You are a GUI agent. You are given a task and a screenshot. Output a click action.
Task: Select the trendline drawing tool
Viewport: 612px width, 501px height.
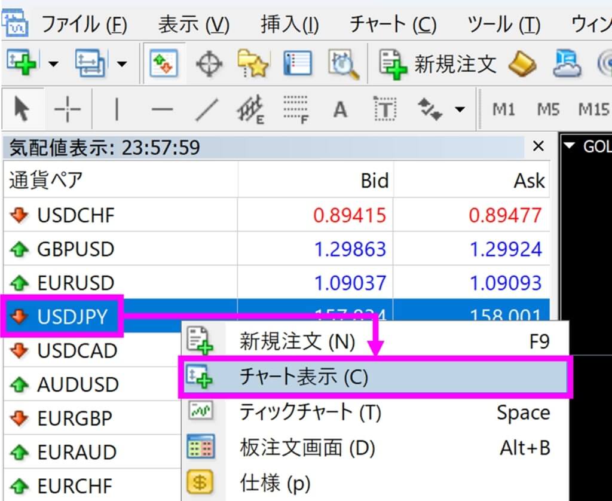[x=206, y=110]
